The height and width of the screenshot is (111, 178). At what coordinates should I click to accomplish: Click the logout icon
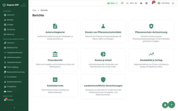tap(173, 3)
